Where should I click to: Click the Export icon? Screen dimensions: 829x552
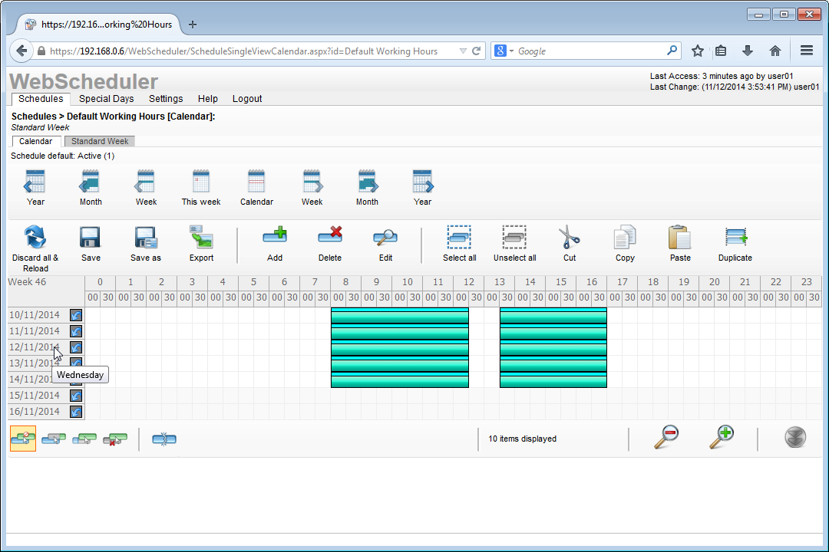coord(201,238)
